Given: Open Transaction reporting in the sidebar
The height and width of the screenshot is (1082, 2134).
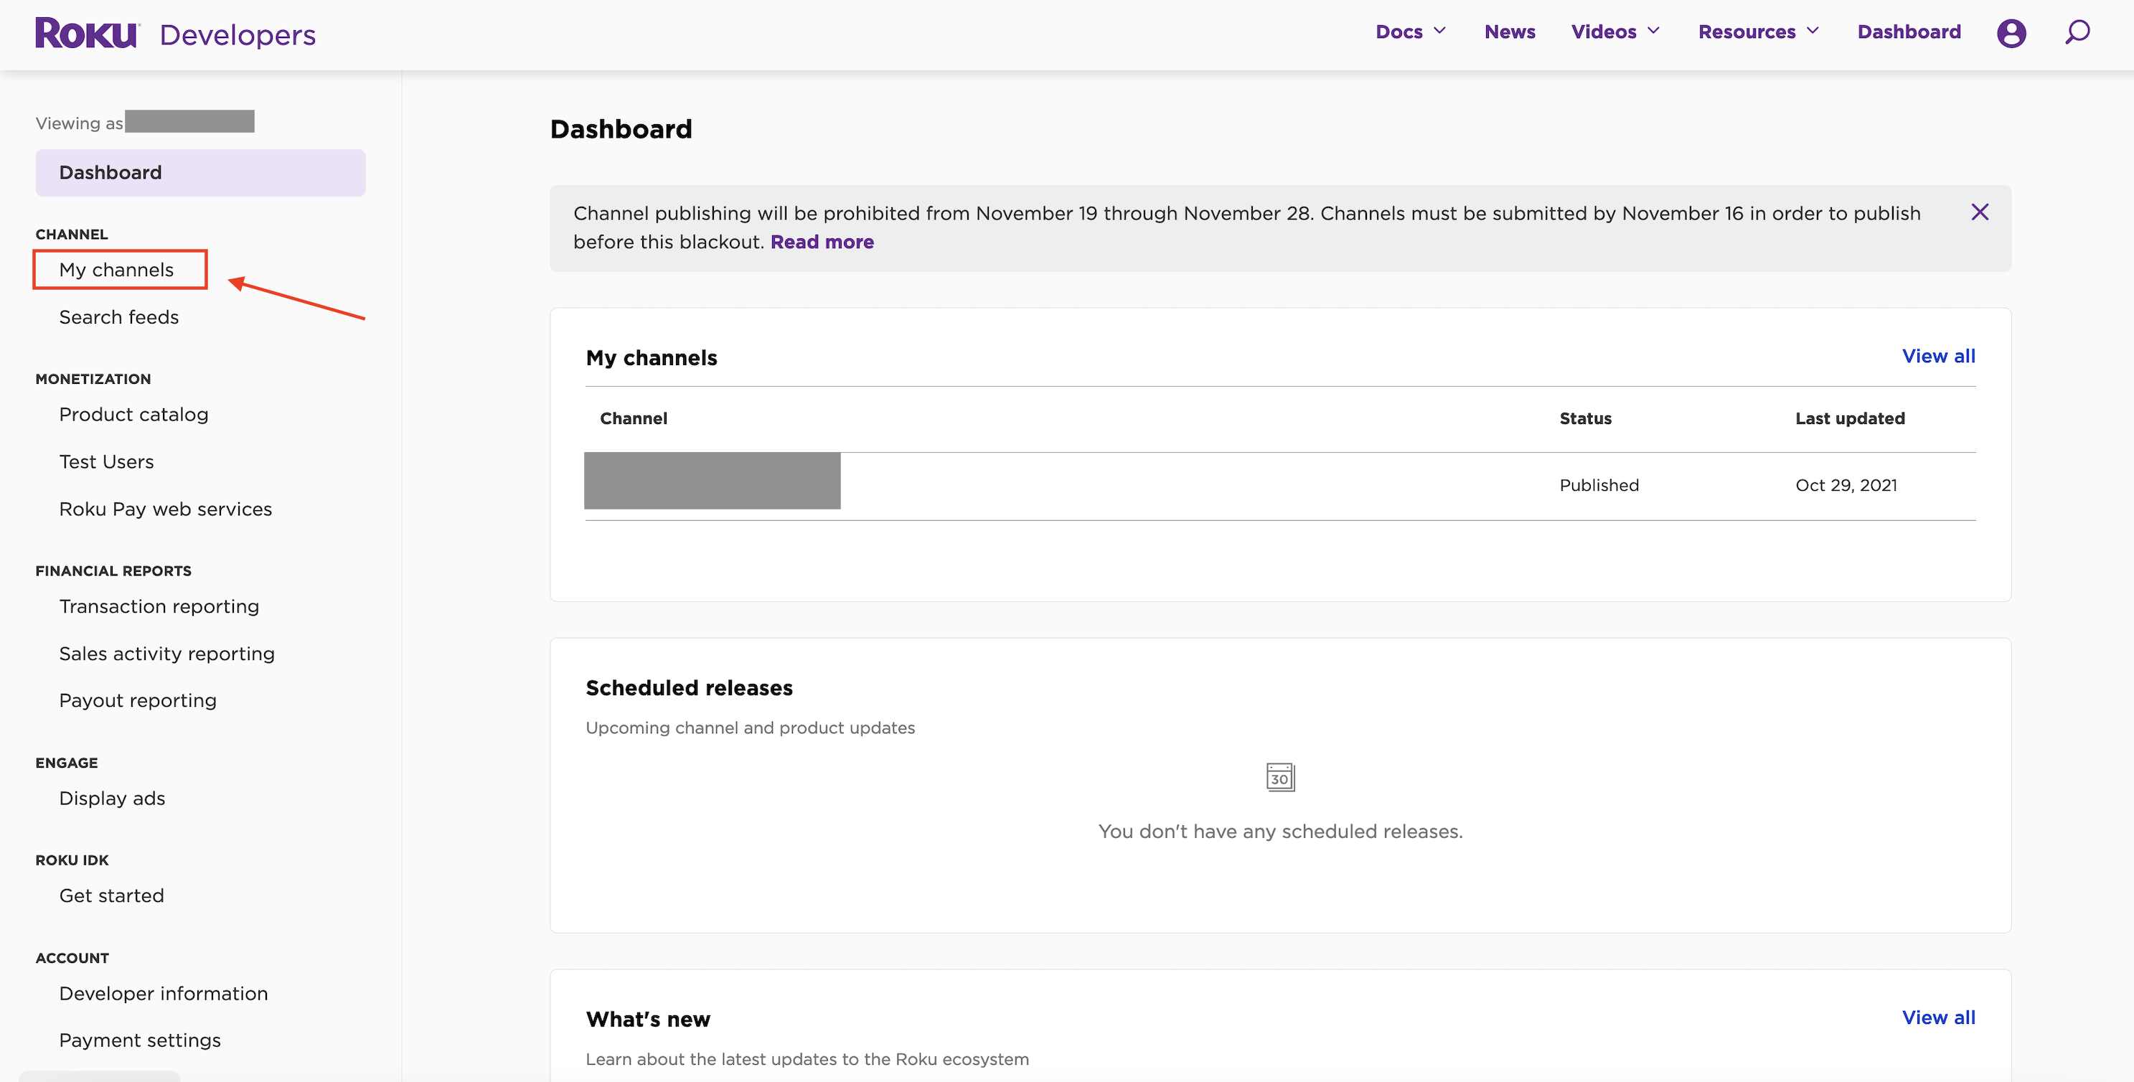Looking at the screenshot, I should [159, 606].
